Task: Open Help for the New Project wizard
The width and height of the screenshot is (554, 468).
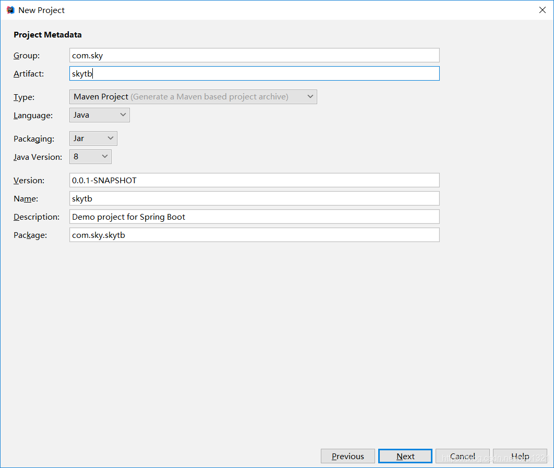Action: point(520,456)
